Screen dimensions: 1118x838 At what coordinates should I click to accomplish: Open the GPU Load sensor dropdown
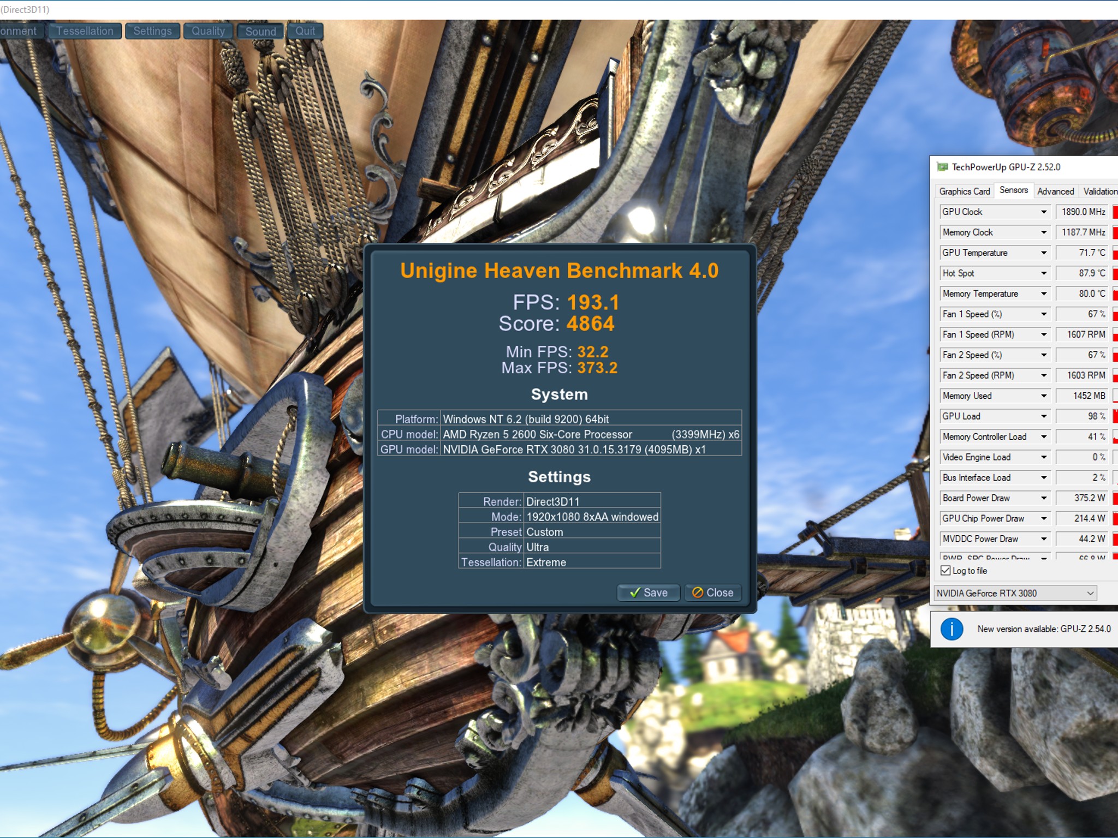(x=1043, y=416)
